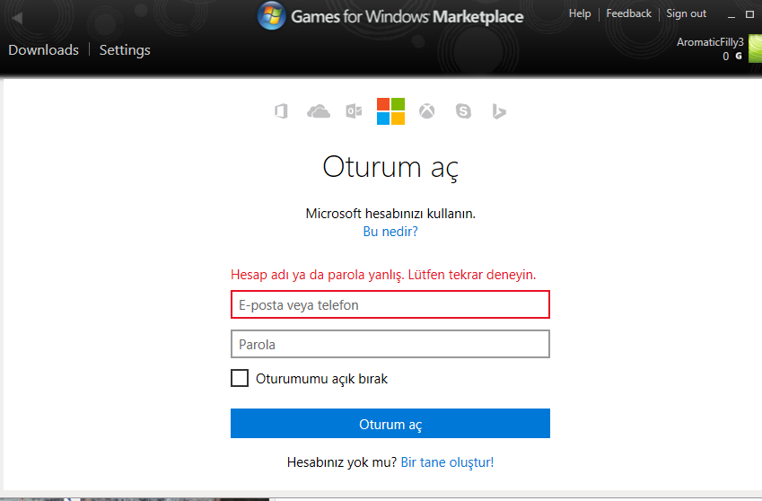Click the back arrow in the header
The height and width of the screenshot is (501, 762).
coord(17,18)
